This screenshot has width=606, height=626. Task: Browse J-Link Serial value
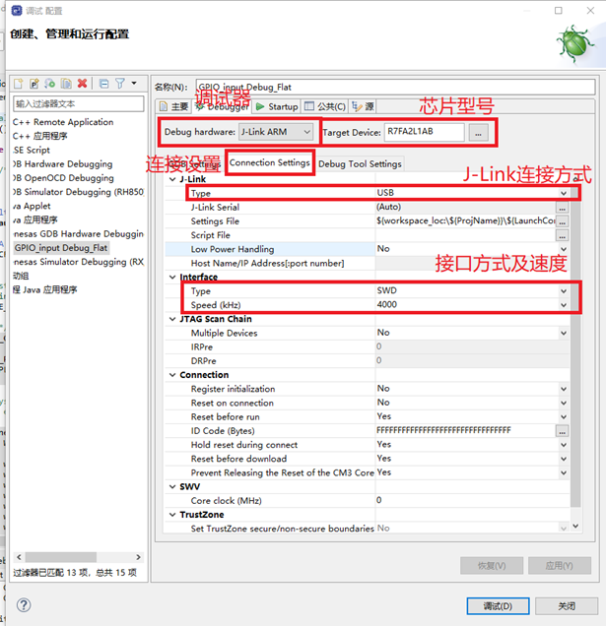(562, 208)
